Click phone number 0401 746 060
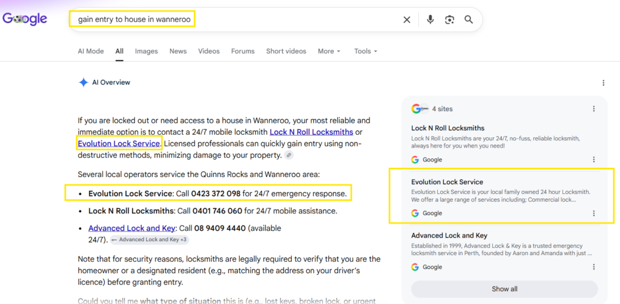The height and width of the screenshot is (304, 620). [x=217, y=211]
